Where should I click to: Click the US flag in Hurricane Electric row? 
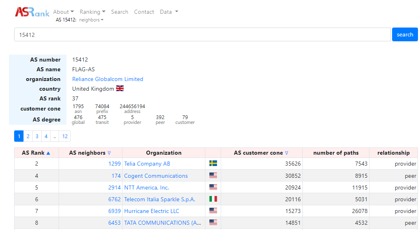pyautogui.click(x=213, y=211)
